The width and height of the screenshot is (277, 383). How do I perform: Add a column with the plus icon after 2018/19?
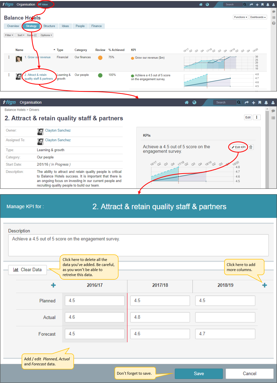click(x=264, y=285)
